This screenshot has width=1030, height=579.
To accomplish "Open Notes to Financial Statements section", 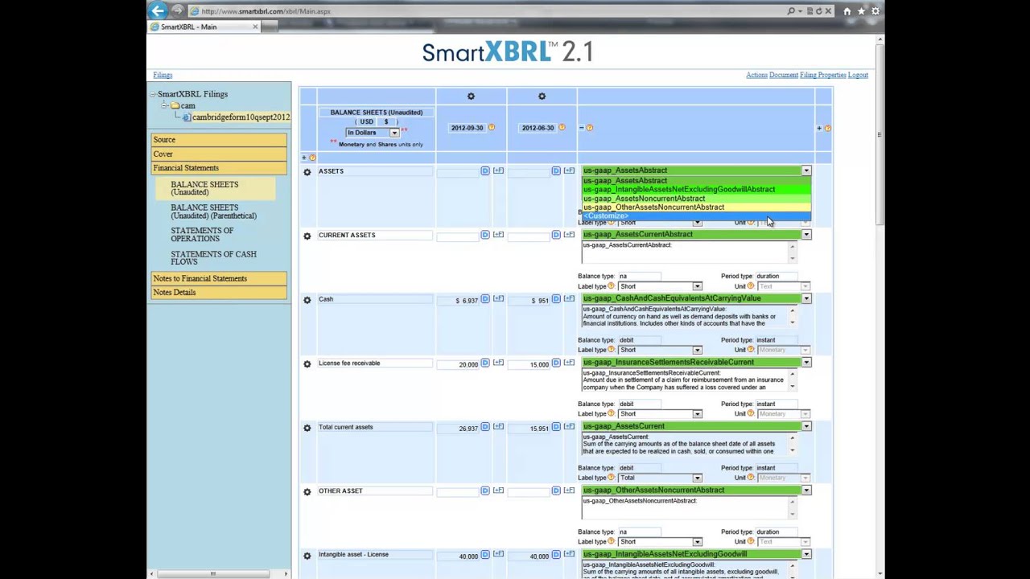I will [x=219, y=278].
